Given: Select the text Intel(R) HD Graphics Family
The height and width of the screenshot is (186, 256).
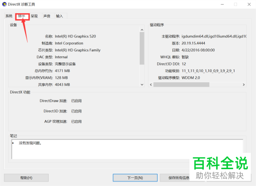Looking at the screenshot, I should pos(78,50).
